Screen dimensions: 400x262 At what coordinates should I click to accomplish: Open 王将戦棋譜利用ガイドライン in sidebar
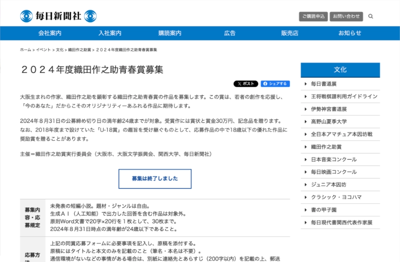344,96
